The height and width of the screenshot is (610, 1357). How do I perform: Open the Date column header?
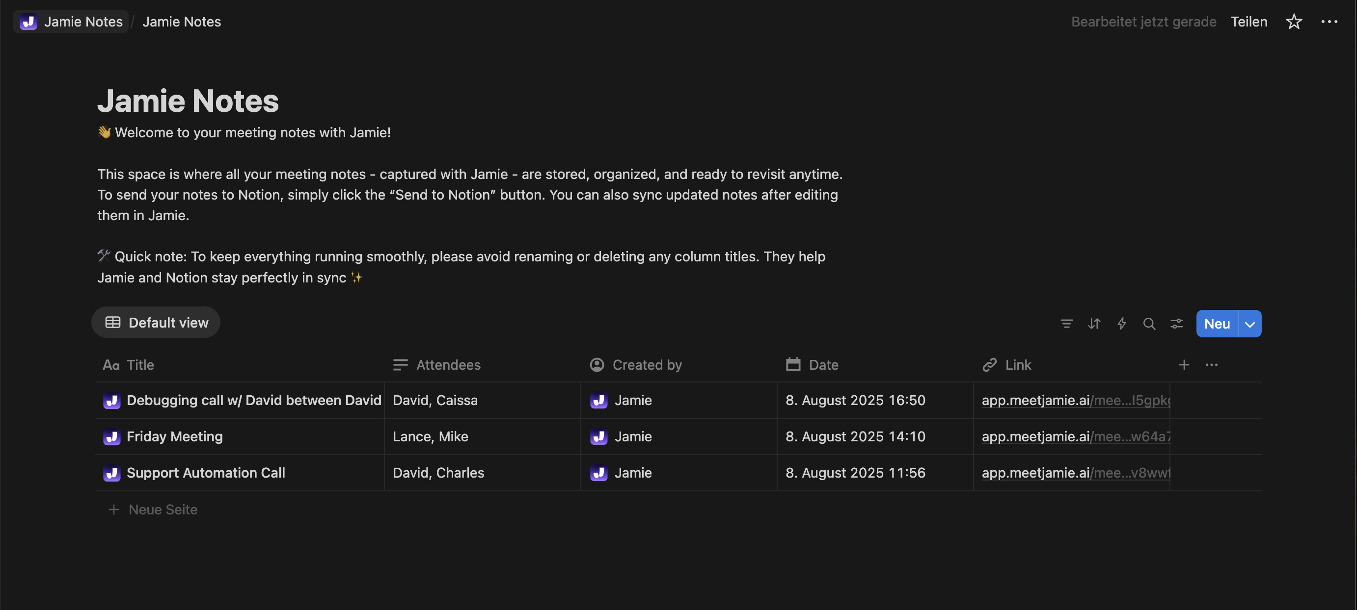pos(875,365)
